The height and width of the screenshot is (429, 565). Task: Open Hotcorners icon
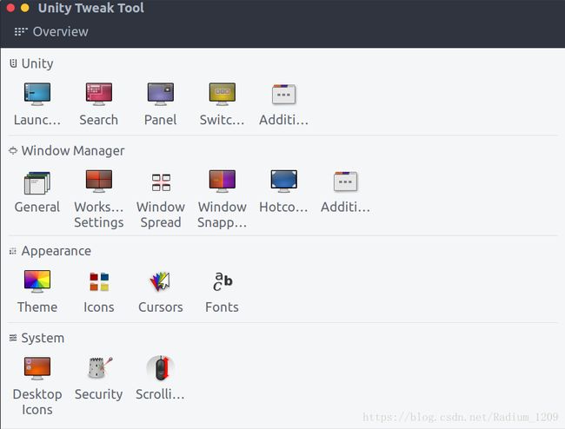click(283, 181)
